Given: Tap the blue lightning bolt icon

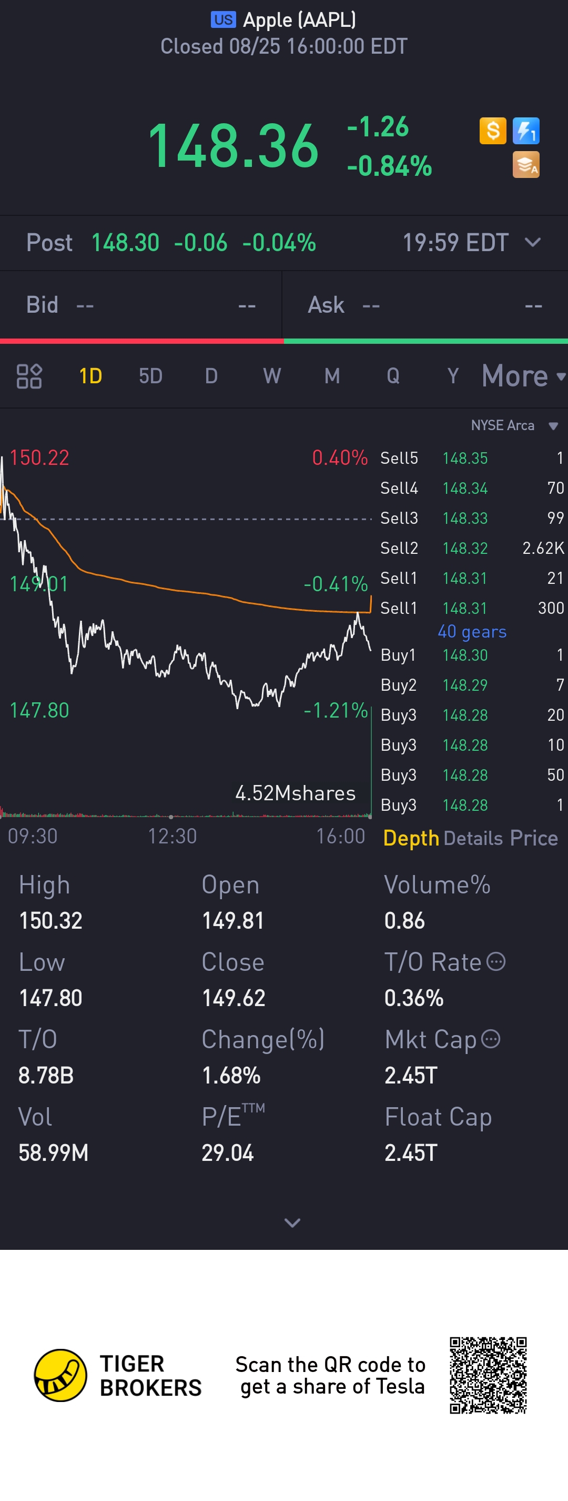Looking at the screenshot, I should (526, 131).
